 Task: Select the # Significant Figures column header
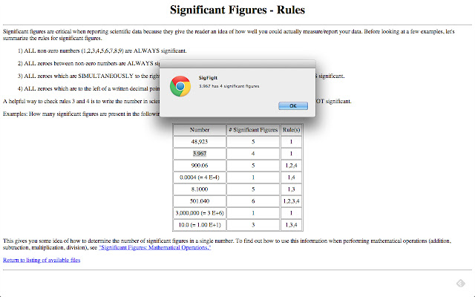coord(253,130)
